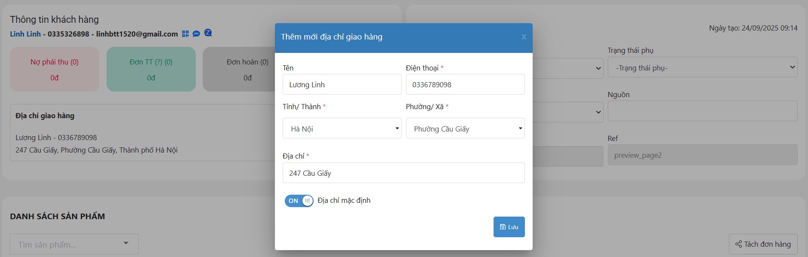Expand the Phường/Xã dropdown
Viewport: 808px width, 257px height.
point(465,128)
